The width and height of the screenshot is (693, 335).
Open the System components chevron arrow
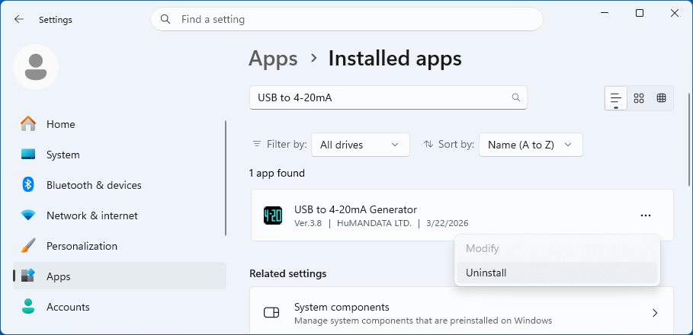point(655,313)
